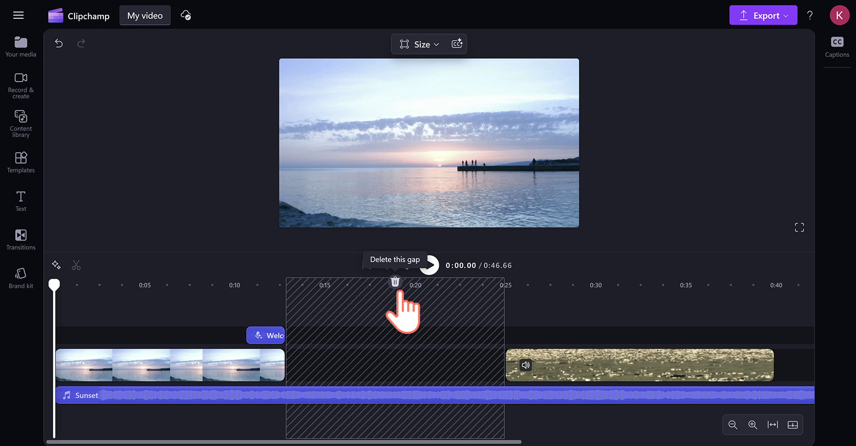
Task: Zoom out the timeline
Action: (733, 425)
